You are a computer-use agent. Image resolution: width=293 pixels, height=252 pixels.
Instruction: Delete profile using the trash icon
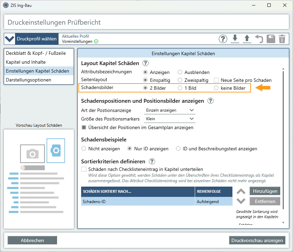[x=282, y=39]
